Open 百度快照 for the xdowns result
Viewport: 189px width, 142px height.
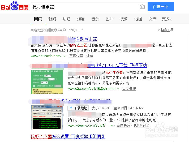[123, 126]
